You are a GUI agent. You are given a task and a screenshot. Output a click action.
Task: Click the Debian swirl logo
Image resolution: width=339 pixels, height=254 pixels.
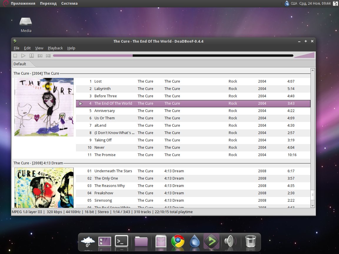tap(6, 4)
